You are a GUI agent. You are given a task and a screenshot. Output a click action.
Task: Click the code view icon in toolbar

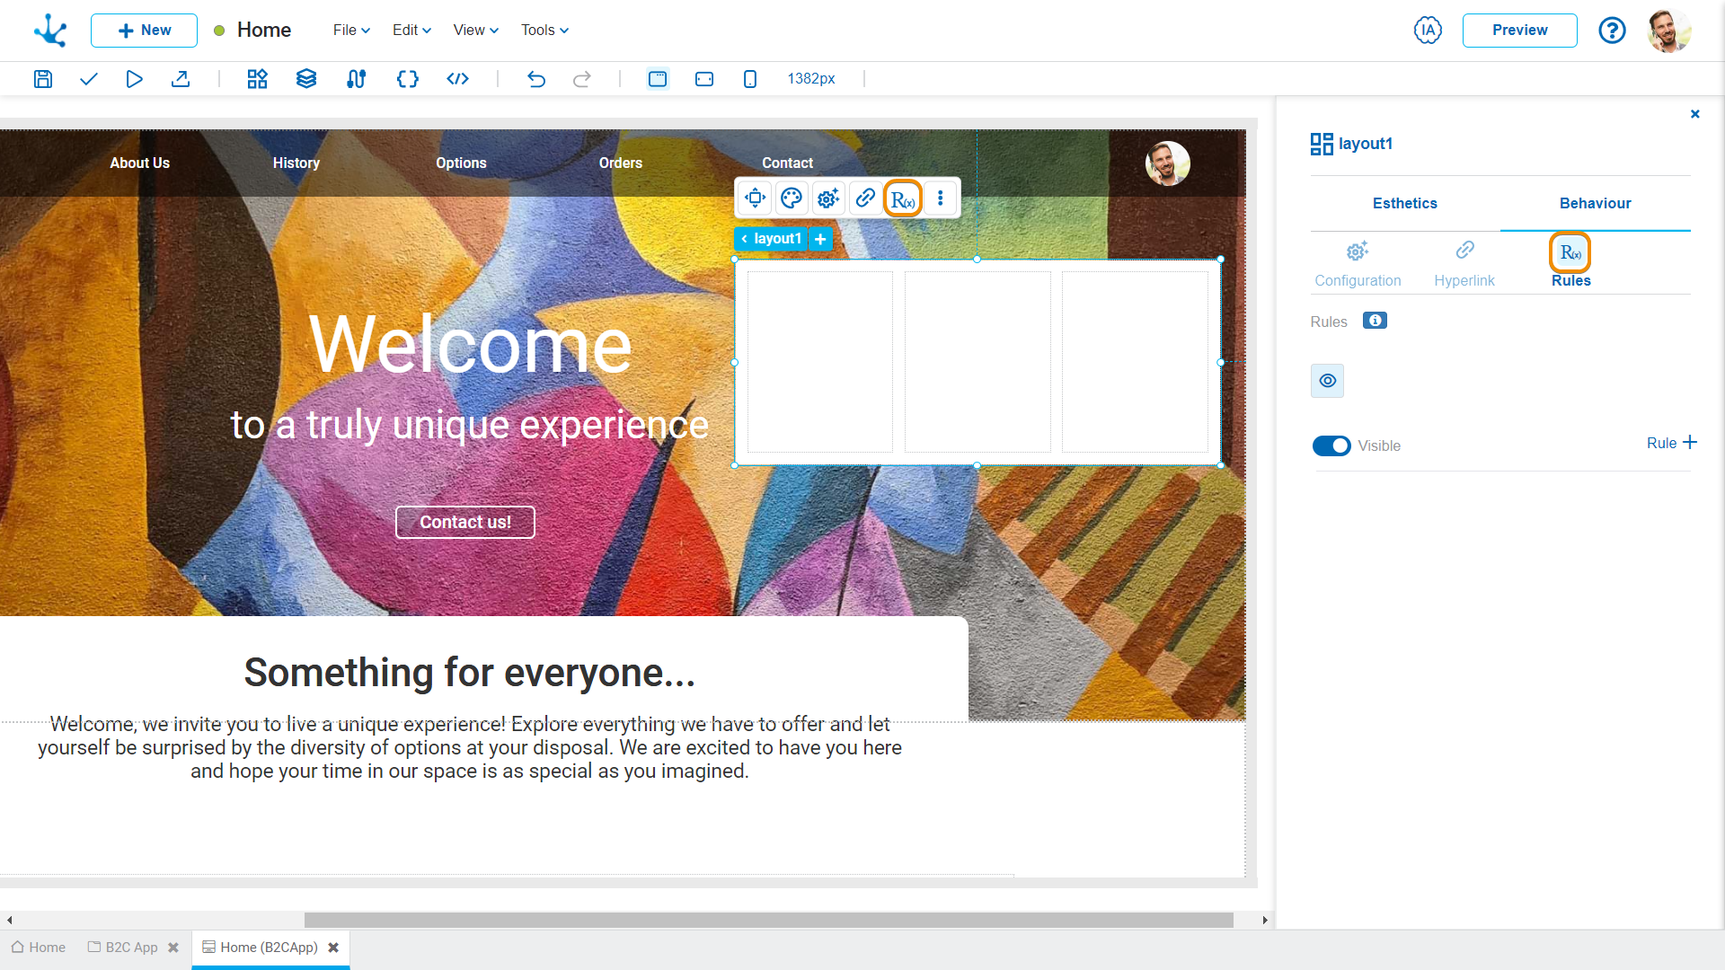(x=456, y=78)
